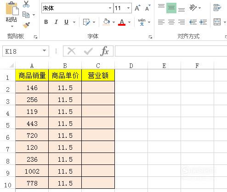Select column B header

[x=65, y=66]
